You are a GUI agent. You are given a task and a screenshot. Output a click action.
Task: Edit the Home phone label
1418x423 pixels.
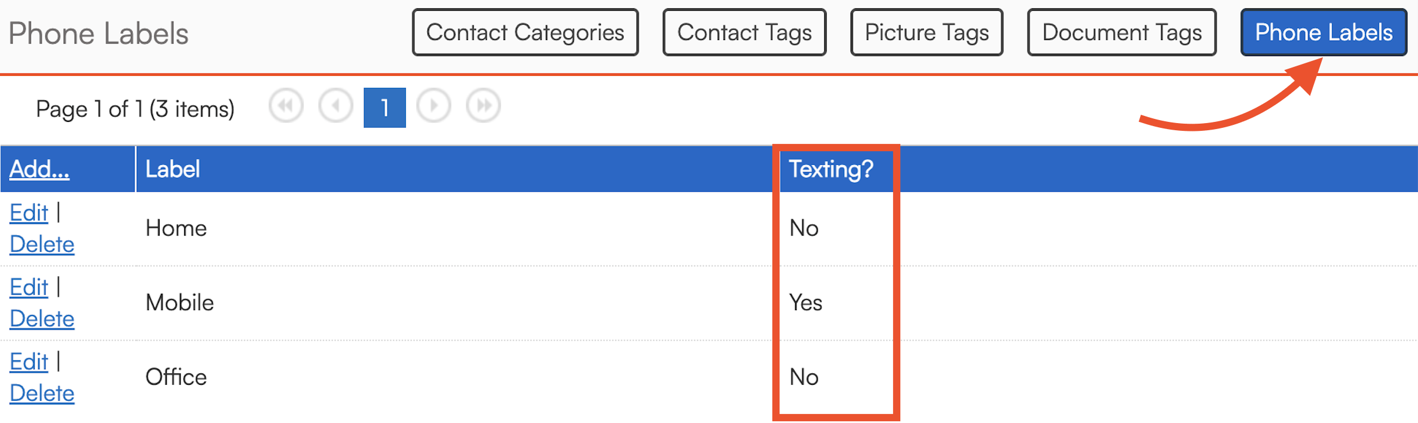tap(29, 213)
